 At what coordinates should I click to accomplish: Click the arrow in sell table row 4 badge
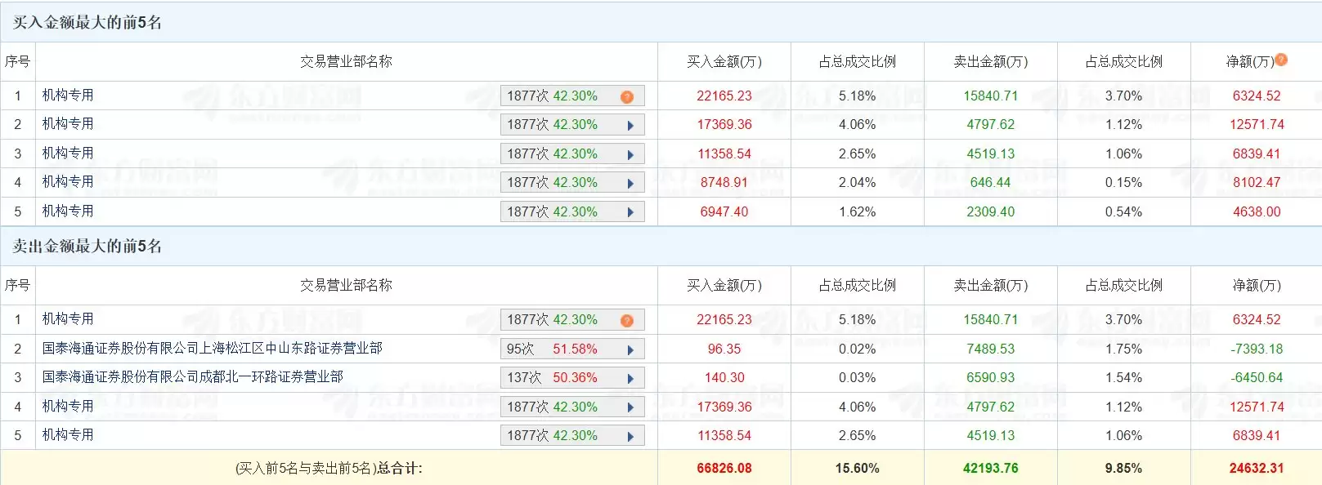(630, 407)
